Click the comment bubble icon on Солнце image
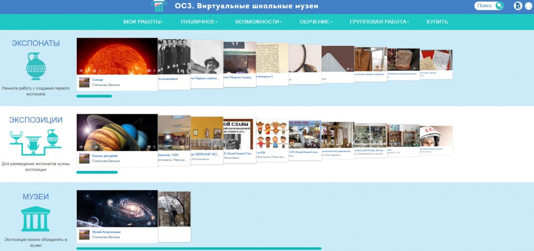 (149, 71)
